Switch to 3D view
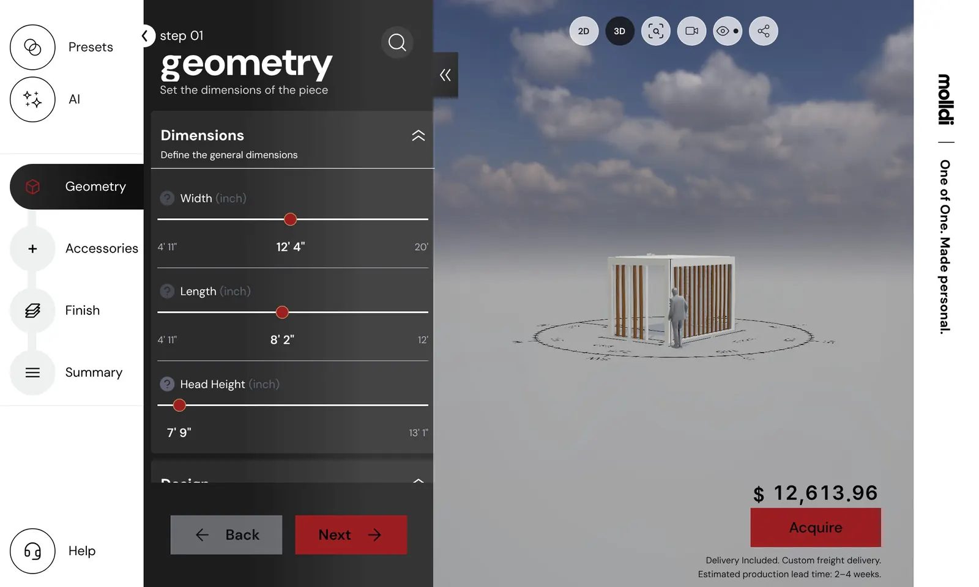The width and height of the screenshot is (979, 587). (x=620, y=31)
